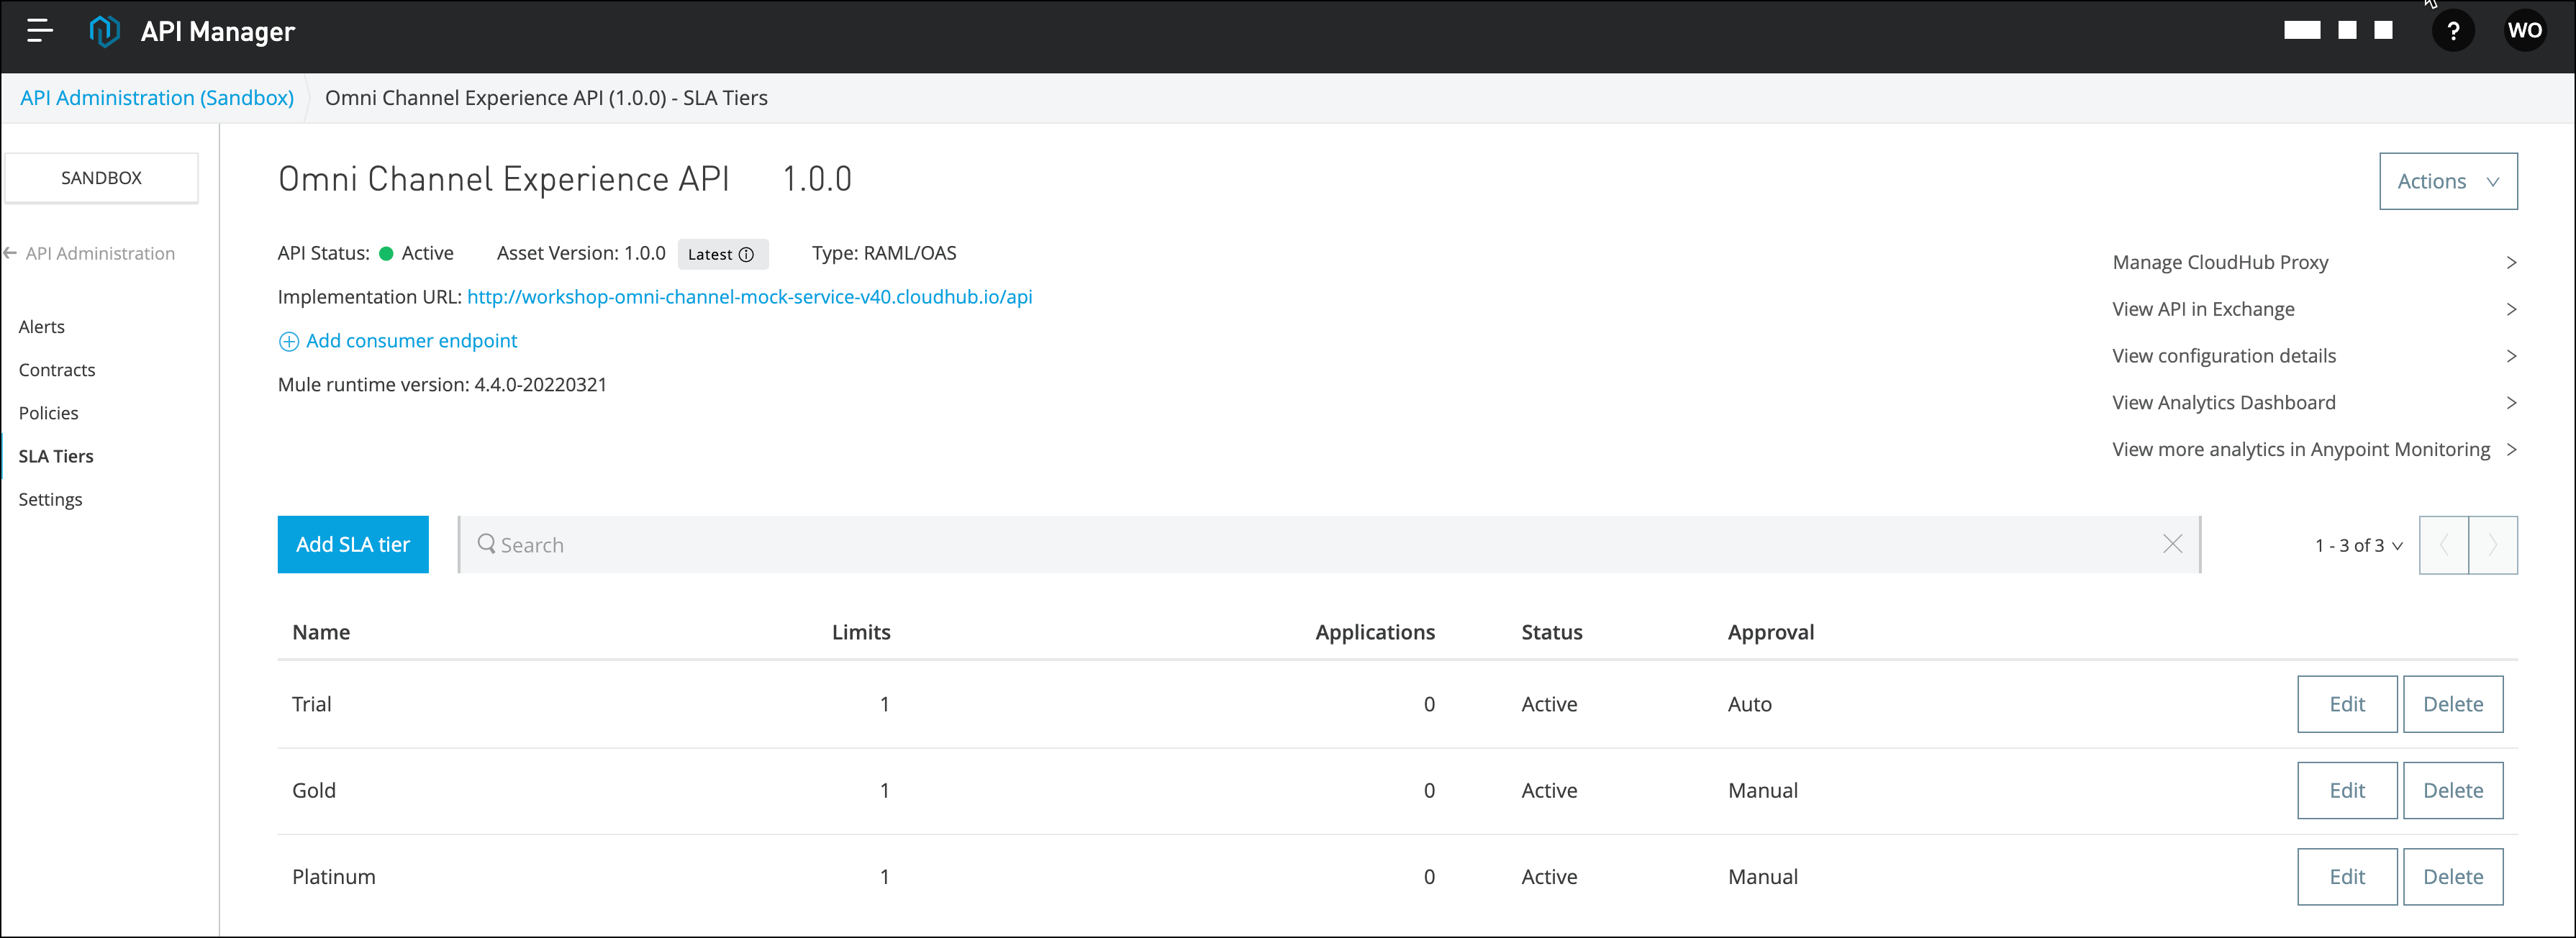This screenshot has width=2576, height=938.
Task: Edit the Platinum SLA tier
Action: pyautogui.click(x=2347, y=877)
